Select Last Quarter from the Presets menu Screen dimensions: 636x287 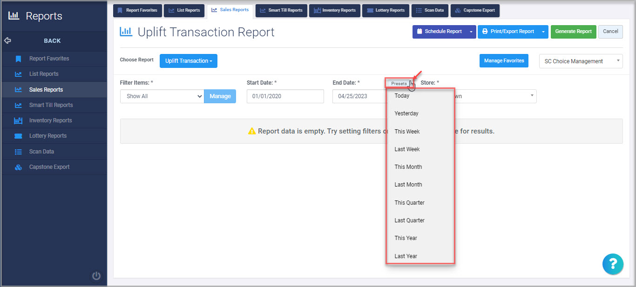pyautogui.click(x=409, y=220)
